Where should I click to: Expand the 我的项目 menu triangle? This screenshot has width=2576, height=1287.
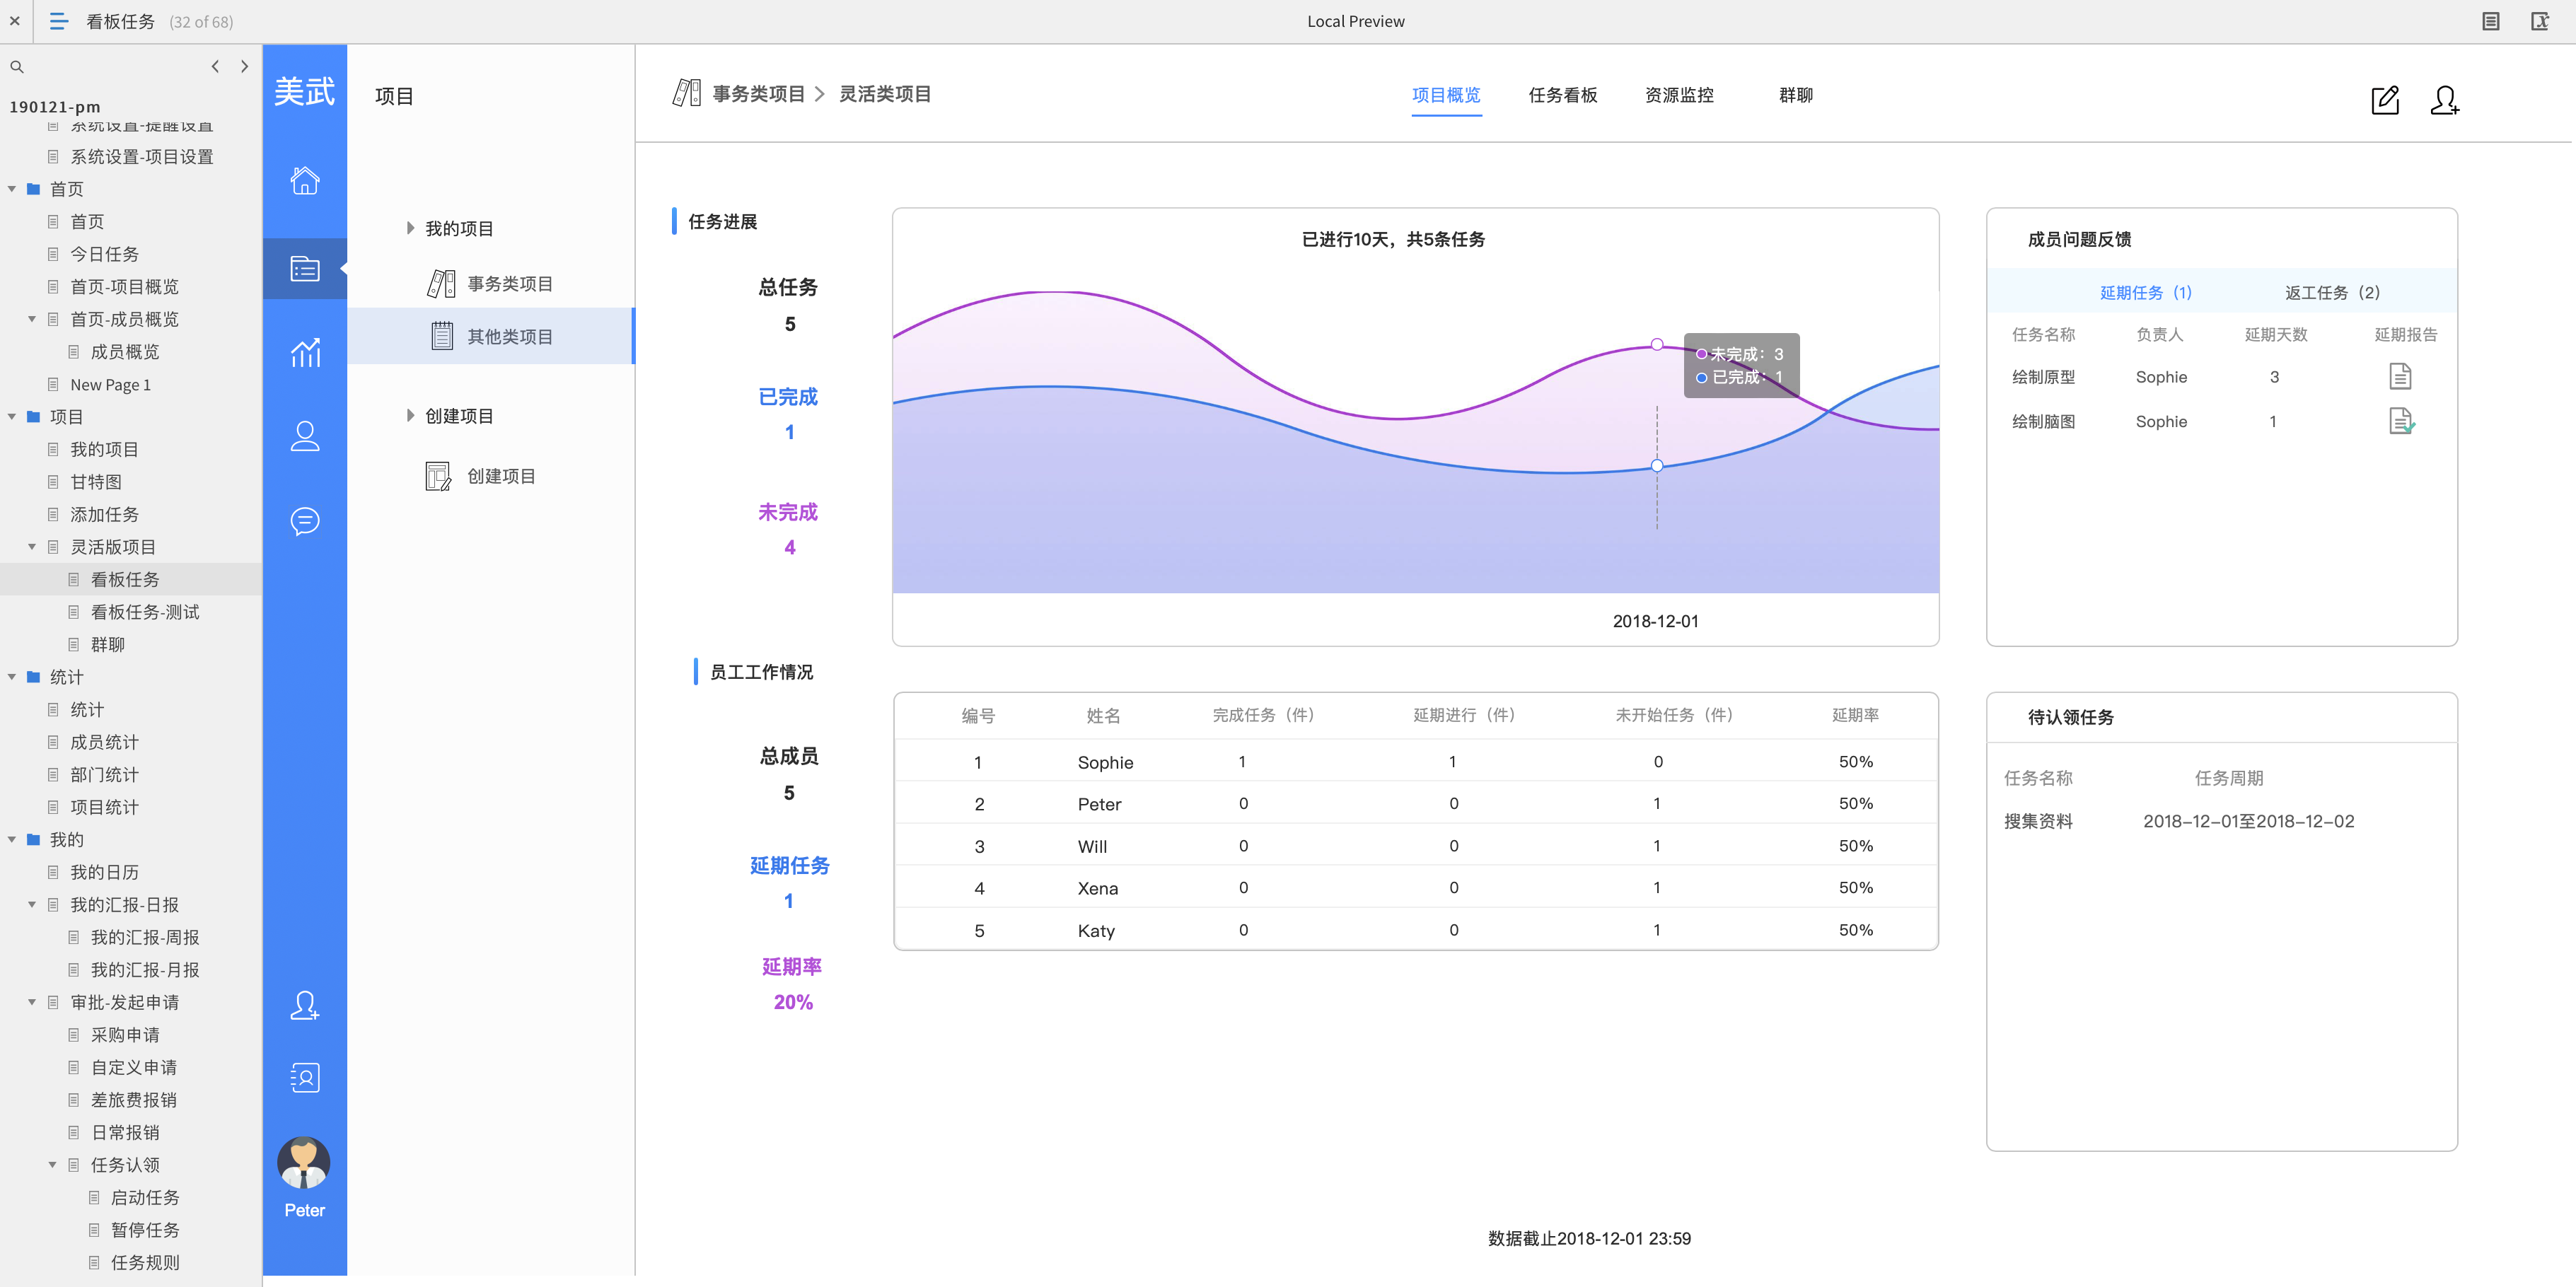[x=410, y=228]
